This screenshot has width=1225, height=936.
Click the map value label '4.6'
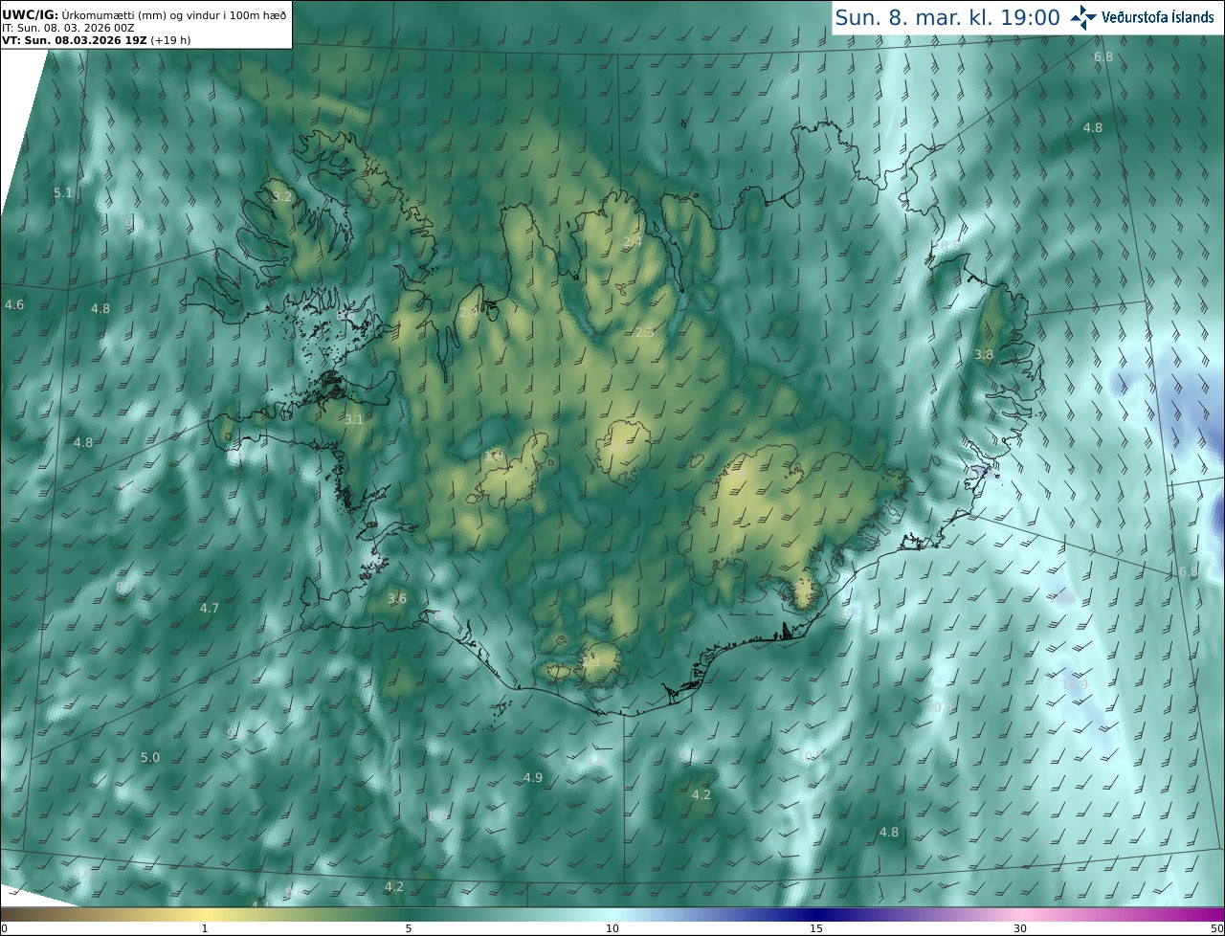(x=14, y=304)
